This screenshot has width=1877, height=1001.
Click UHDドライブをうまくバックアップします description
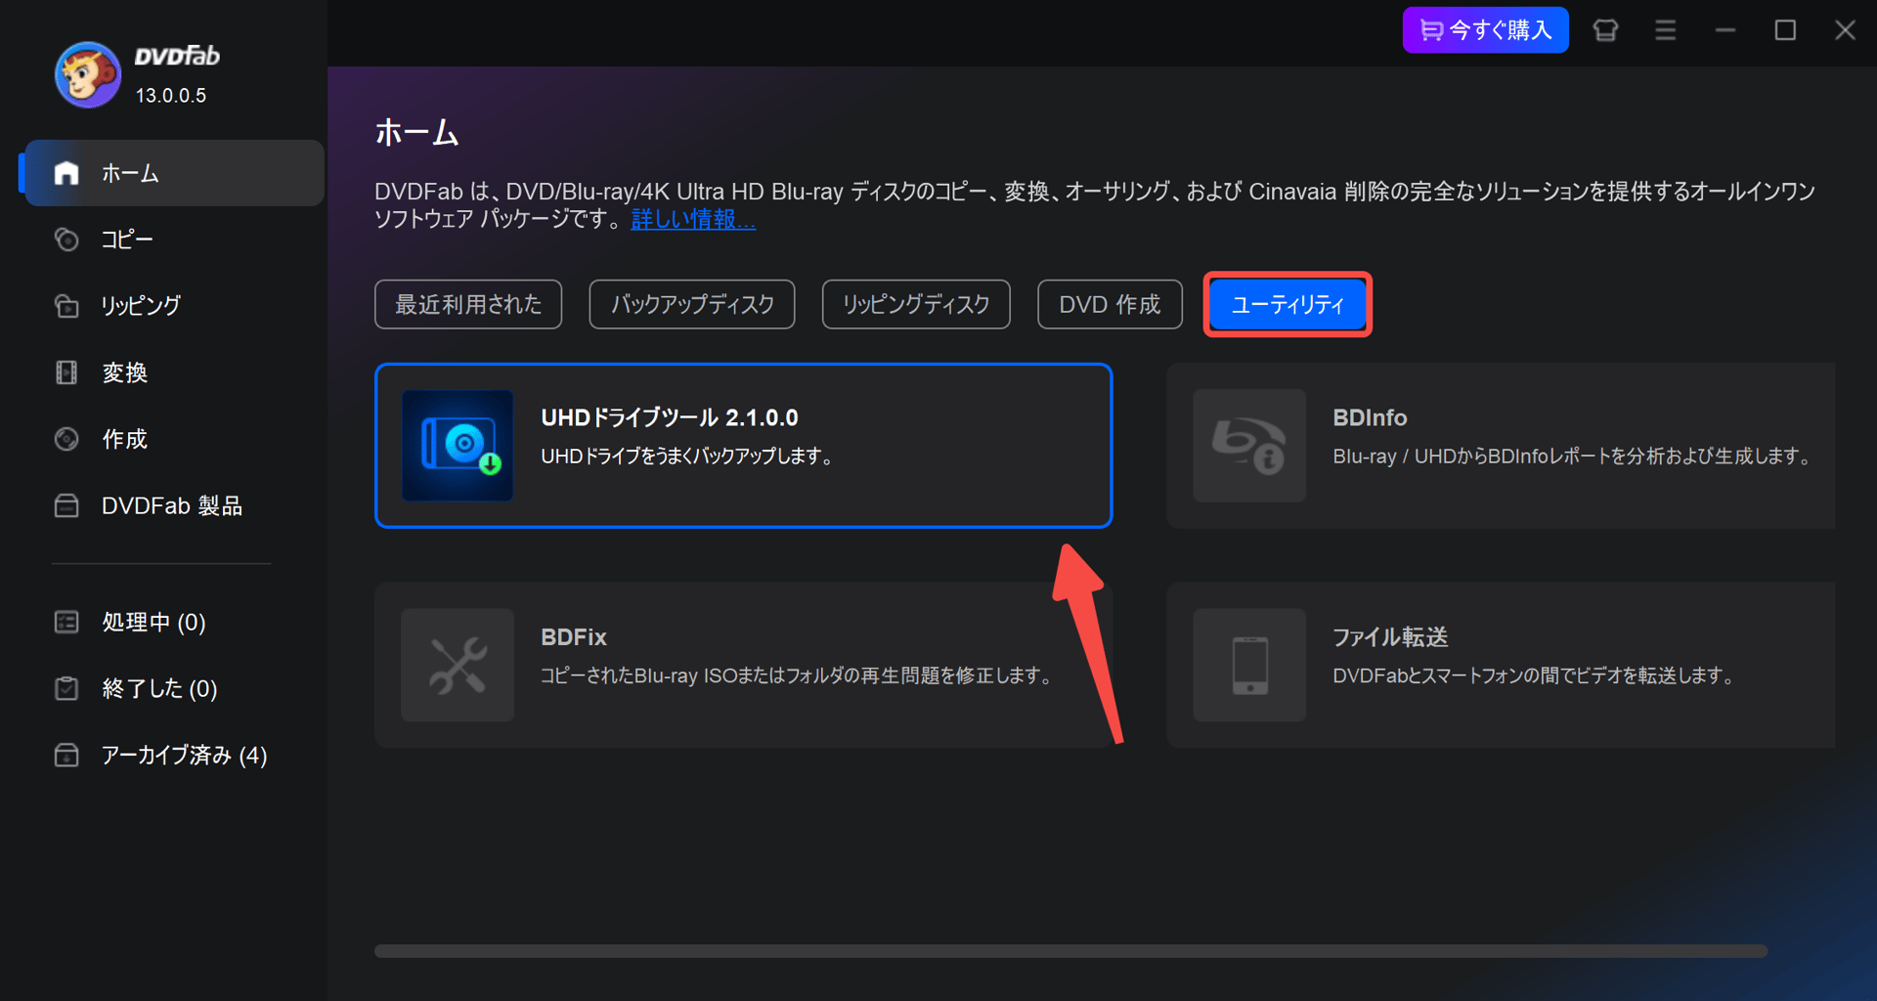687,457
